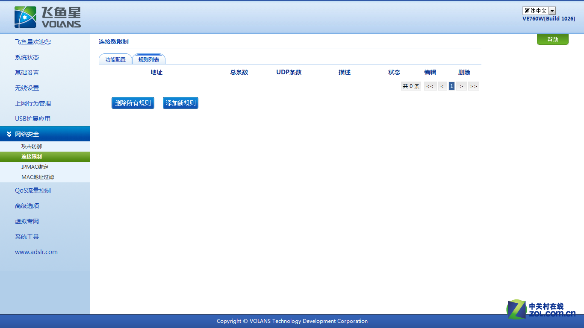Click the 共 0 条 count label

point(411,86)
